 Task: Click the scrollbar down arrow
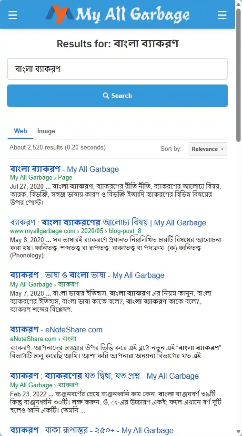[x=239, y=433]
